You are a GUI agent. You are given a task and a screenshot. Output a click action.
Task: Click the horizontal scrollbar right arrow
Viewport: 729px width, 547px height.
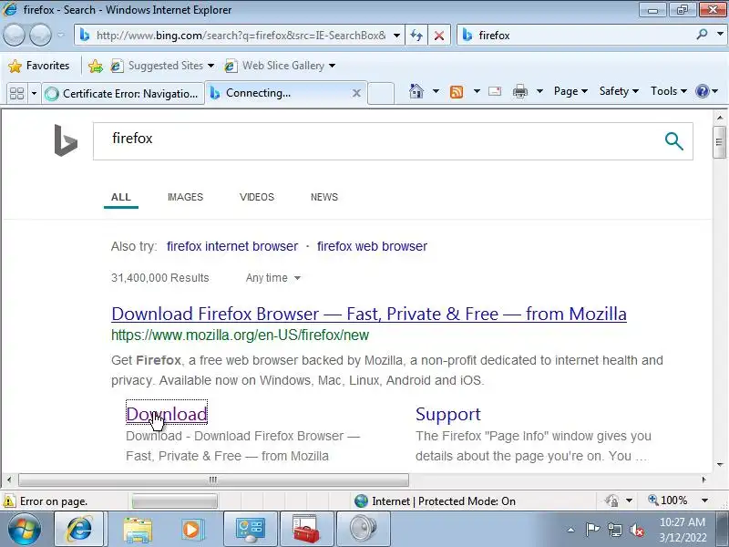pos(703,480)
